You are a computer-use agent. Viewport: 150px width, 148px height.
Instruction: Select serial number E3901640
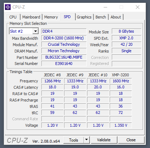pyautogui.click(x=64, y=64)
